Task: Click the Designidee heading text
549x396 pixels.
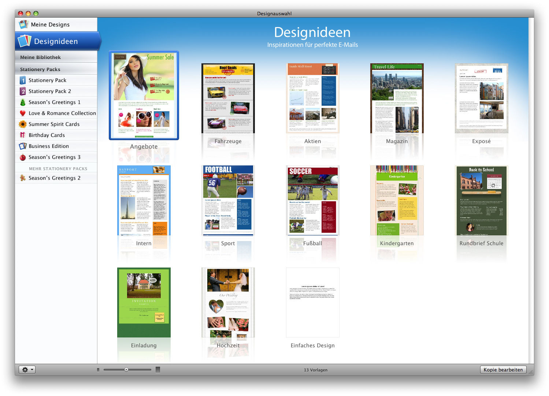Action: pos(312,32)
